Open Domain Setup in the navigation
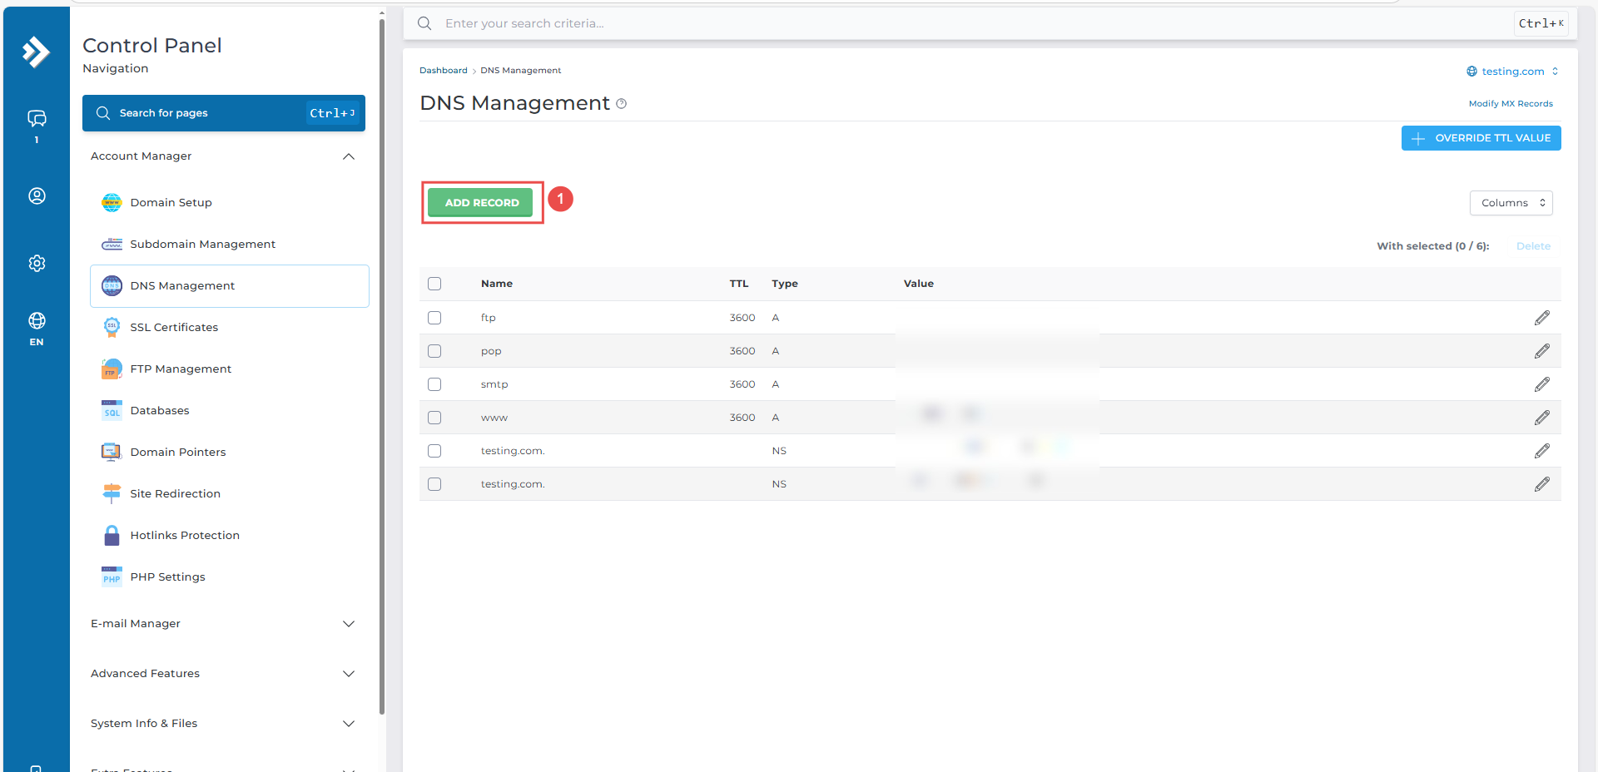 [171, 202]
